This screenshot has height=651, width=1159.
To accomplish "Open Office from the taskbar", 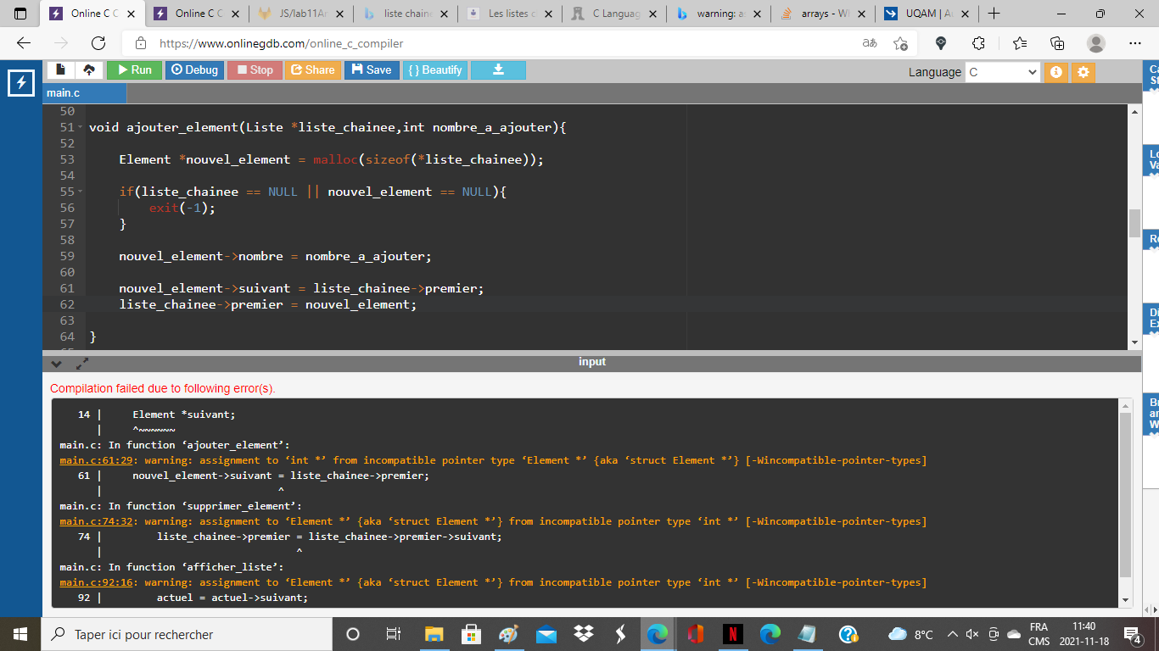I will 696,634.
